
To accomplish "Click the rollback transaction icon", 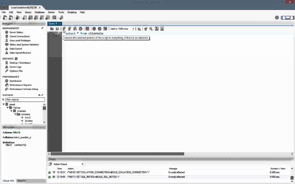I will pyautogui.click(x=100, y=29).
